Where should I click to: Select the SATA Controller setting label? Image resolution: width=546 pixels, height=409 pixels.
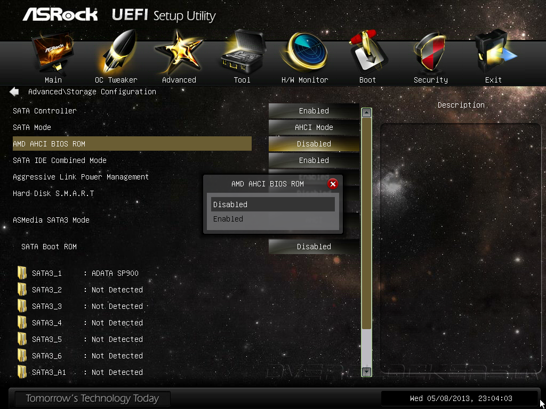45,111
